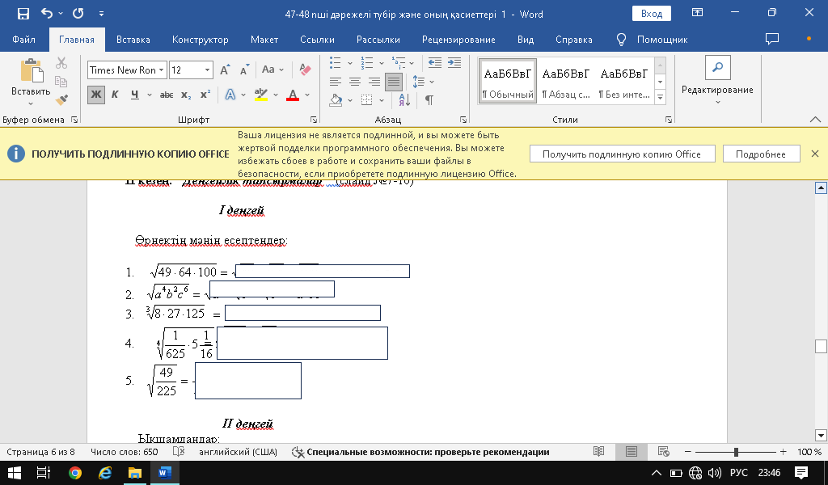
Task: Open the line spacing options
Action: [x=418, y=82]
